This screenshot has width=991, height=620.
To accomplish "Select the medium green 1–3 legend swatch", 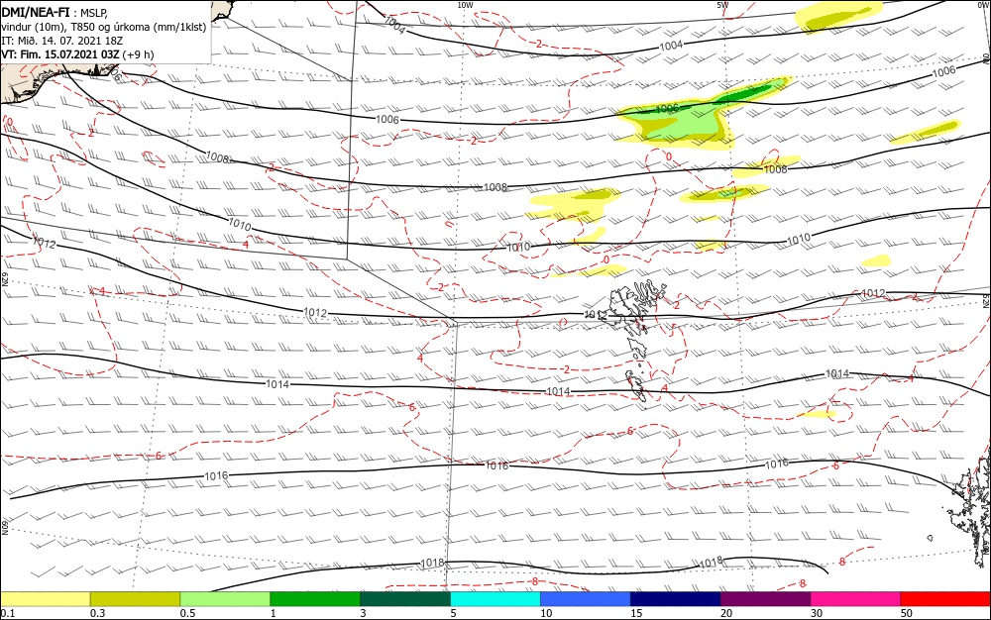I will pos(315,599).
